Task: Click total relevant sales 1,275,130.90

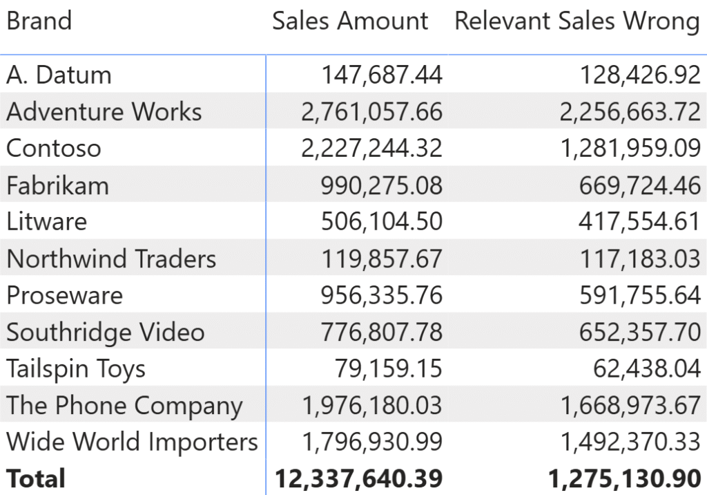Action: pos(624,478)
